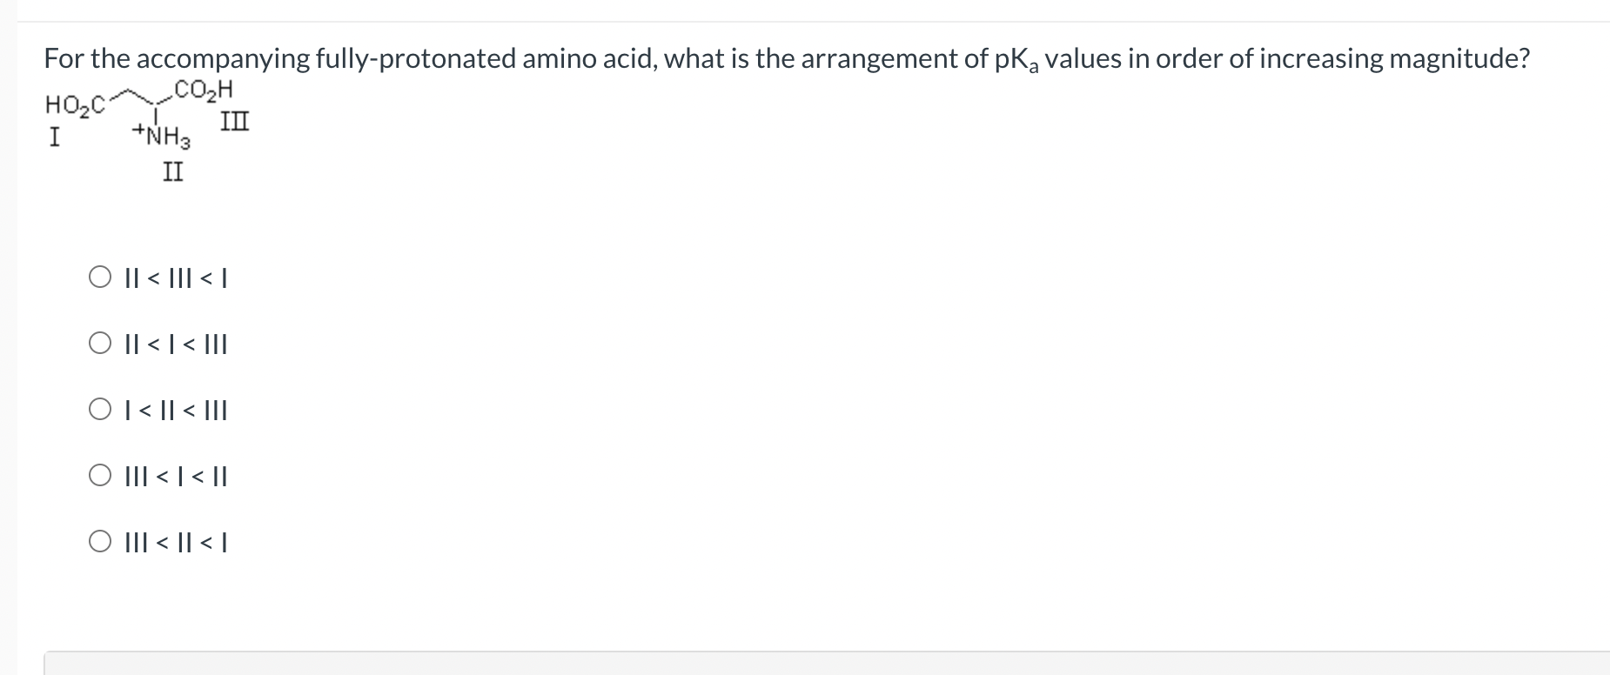This screenshot has width=1610, height=675.
Task: Select the radio button for II < III < I
Action: (x=100, y=277)
